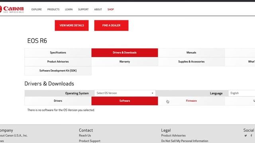Open the Facebook social icon
Screen dimensions: 255x143
coord(251,135)
